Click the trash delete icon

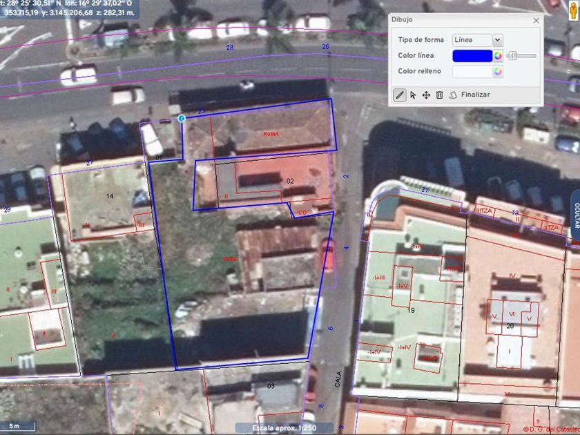pos(439,95)
